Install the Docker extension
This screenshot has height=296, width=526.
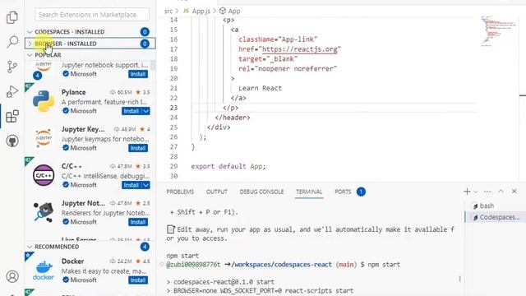point(138,280)
